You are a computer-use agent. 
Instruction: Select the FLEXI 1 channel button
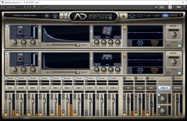tap(90, 88)
